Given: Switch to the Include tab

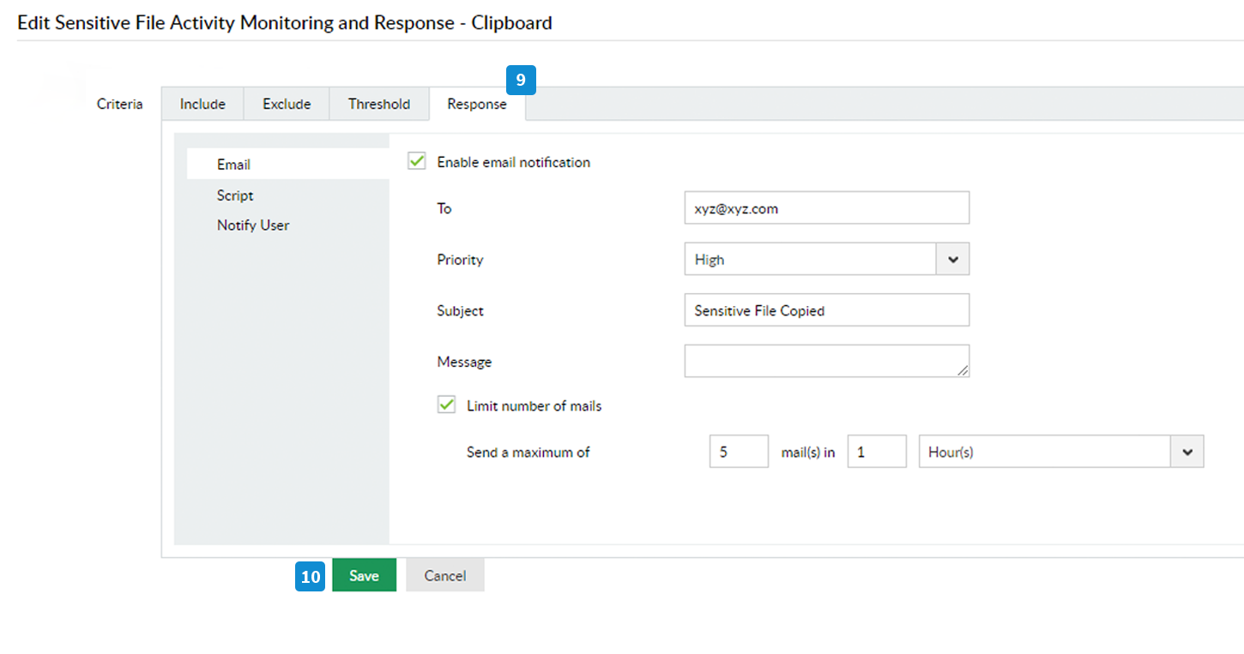Looking at the screenshot, I should (x=202, y=105).
